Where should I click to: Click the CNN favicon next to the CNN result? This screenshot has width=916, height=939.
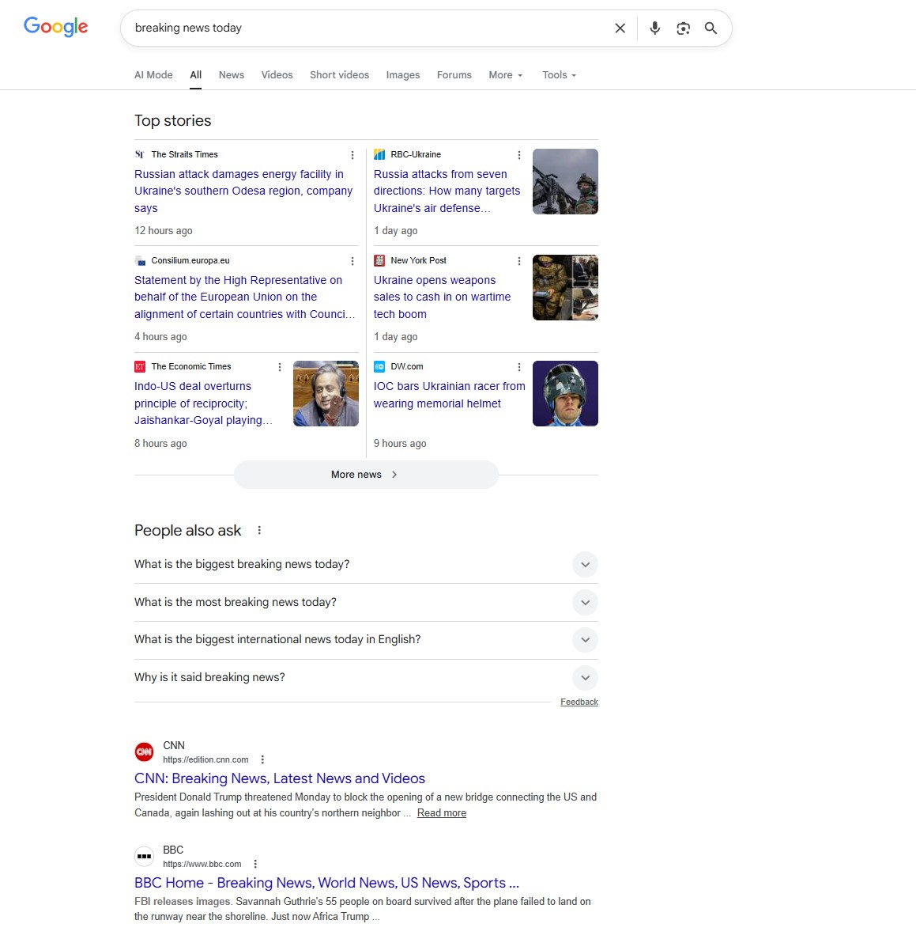point(144,752)
